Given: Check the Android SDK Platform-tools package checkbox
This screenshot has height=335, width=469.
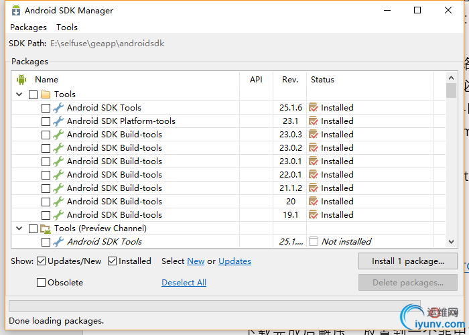Looking at the screenshot, I should 46,121.
